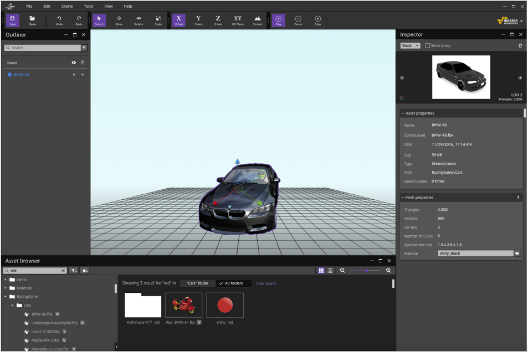Toggle the Z Axis constraint
This screenshot has height=352, width=528.
[x=218, y=20]
